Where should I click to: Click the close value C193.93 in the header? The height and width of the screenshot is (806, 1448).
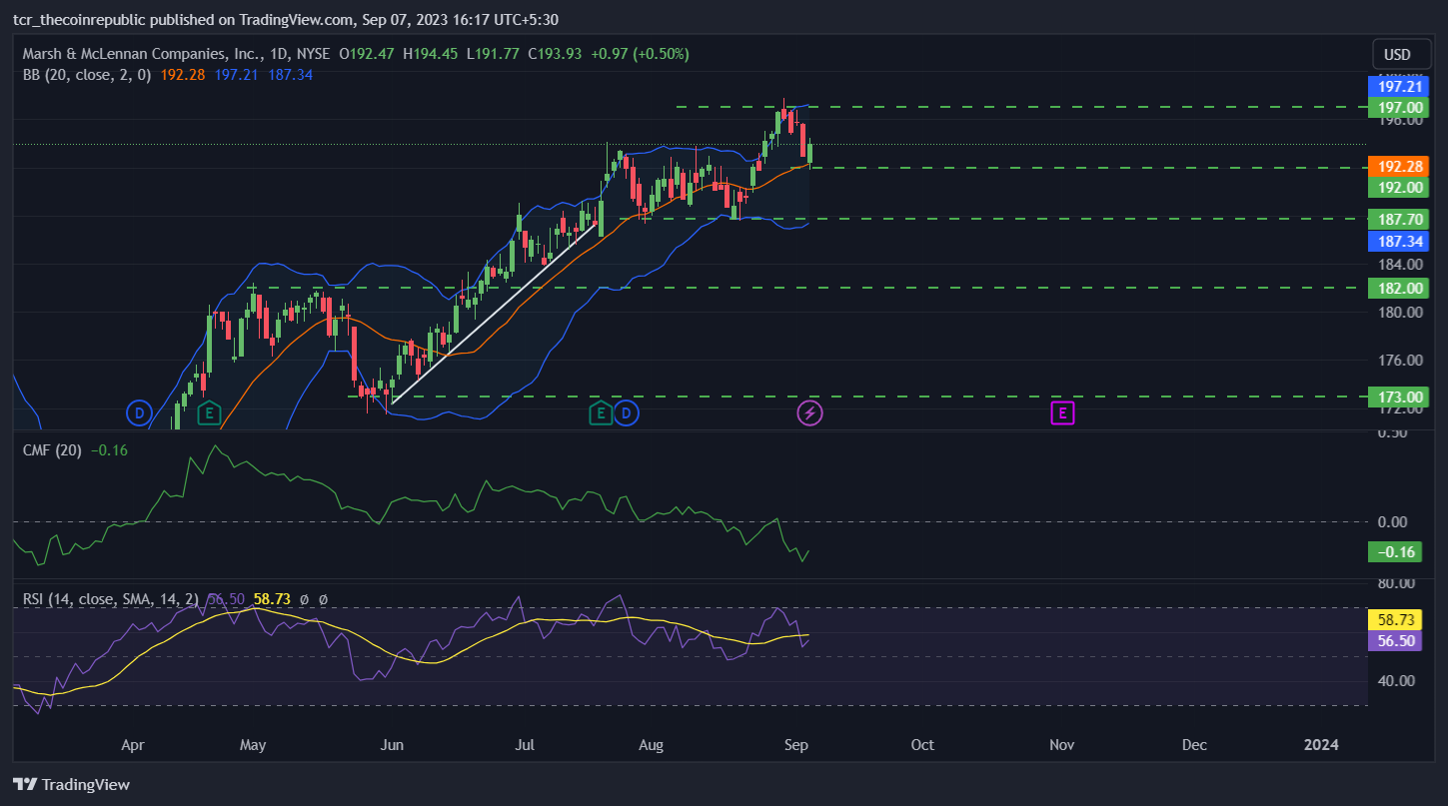[x=556, y=54]
